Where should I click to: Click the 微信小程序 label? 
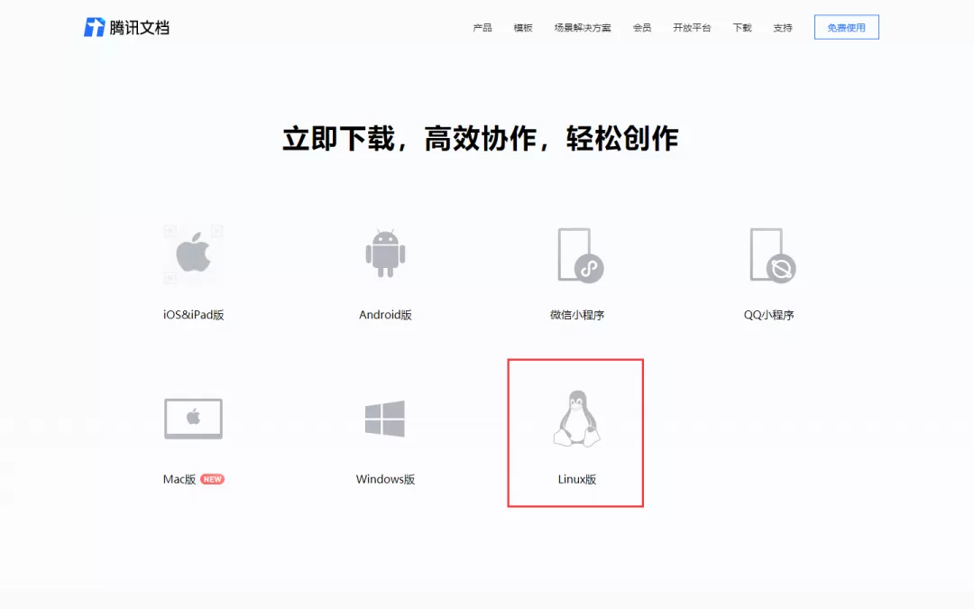coord(577,315)
